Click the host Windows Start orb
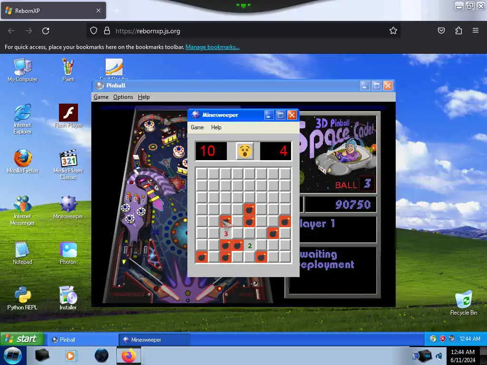Image resolution: width=487 pixels, height=365 pixels. (13, 355)
